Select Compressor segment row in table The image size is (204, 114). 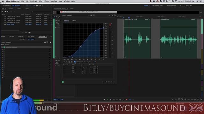[x=88, y=67]
